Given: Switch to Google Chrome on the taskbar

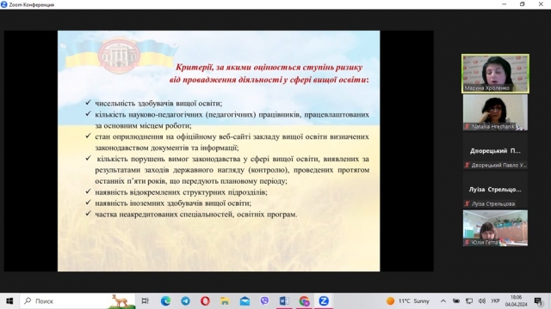Looking at the screenshot, I should (304, 301).
